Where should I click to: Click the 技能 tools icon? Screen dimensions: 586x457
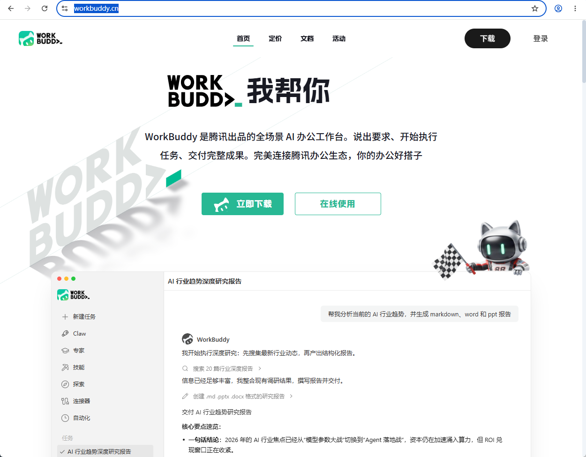tap(65, 367)
